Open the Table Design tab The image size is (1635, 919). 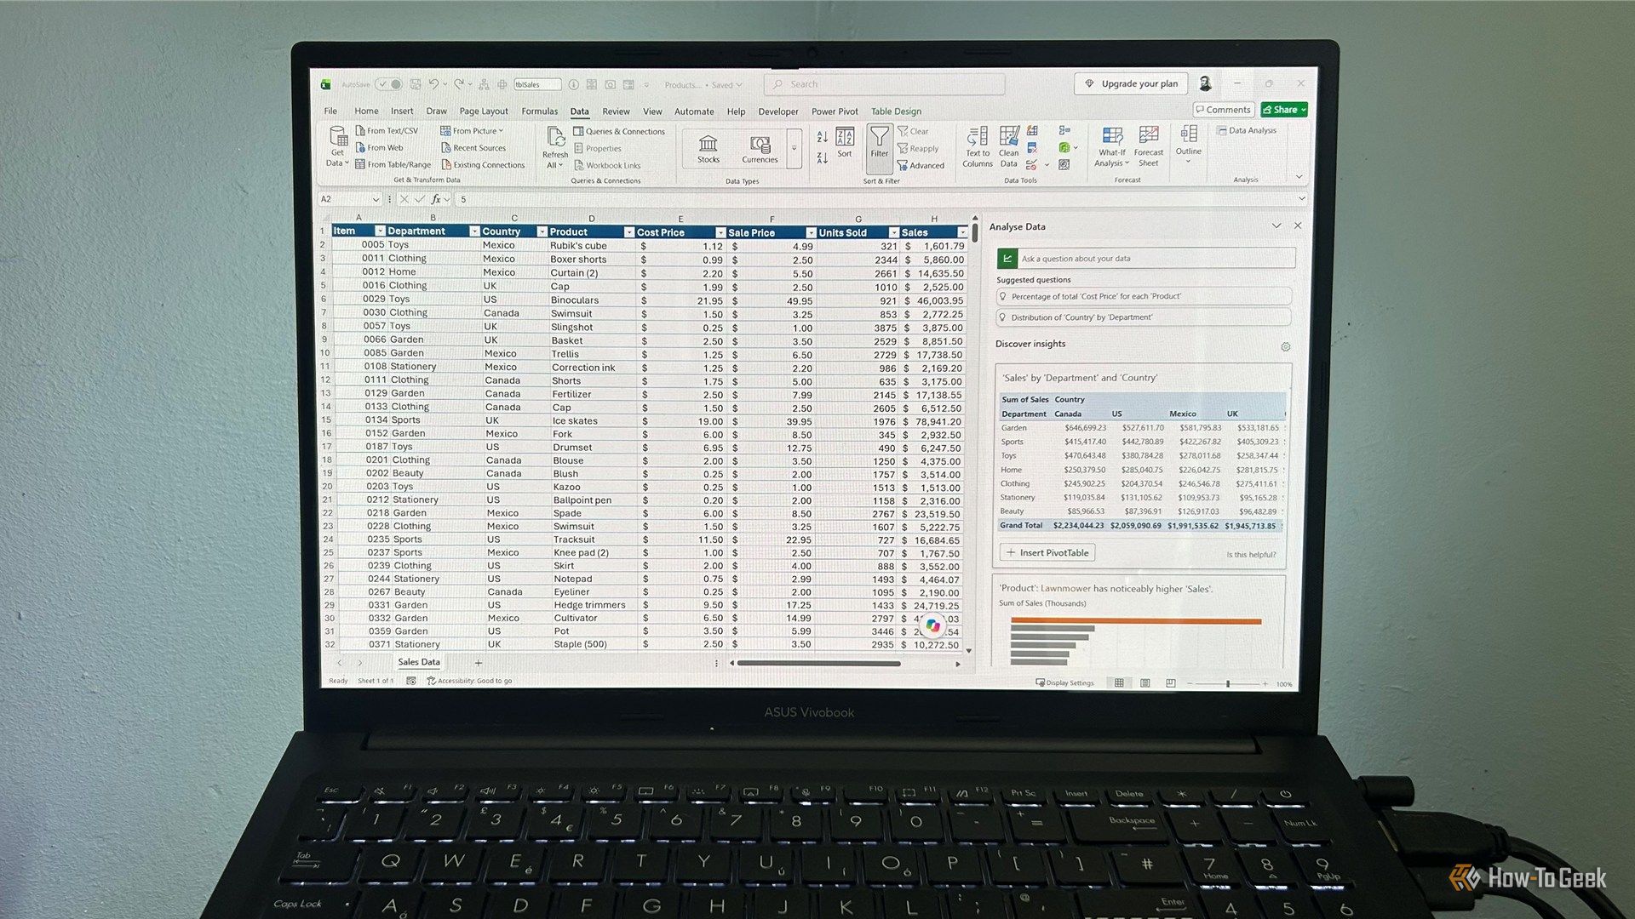pos(896,111)
